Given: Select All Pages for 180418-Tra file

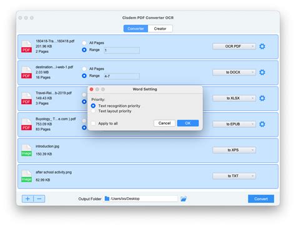Looking at the screenshot, I should point(84,43).
